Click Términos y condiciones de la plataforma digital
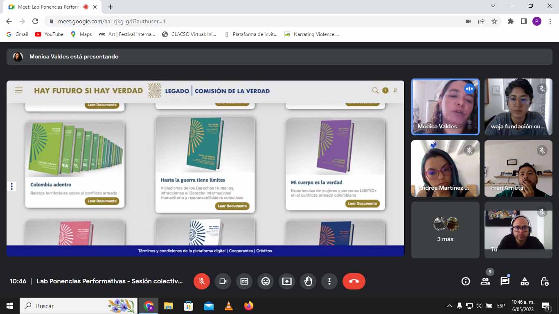The image size is (559, 314). pos(182,251)
